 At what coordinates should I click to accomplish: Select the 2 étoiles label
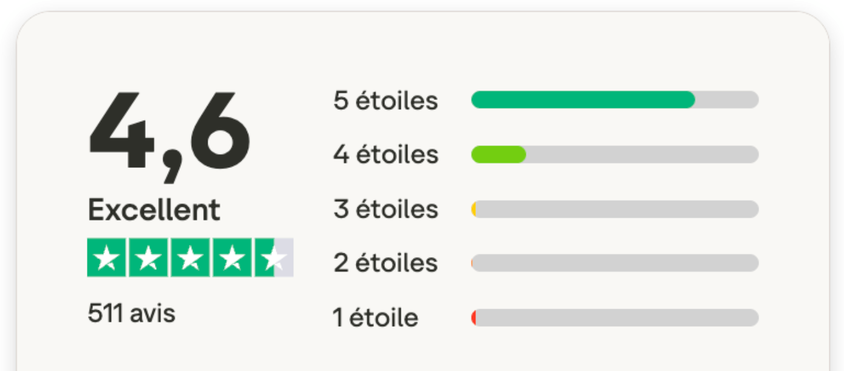[386, 263]
